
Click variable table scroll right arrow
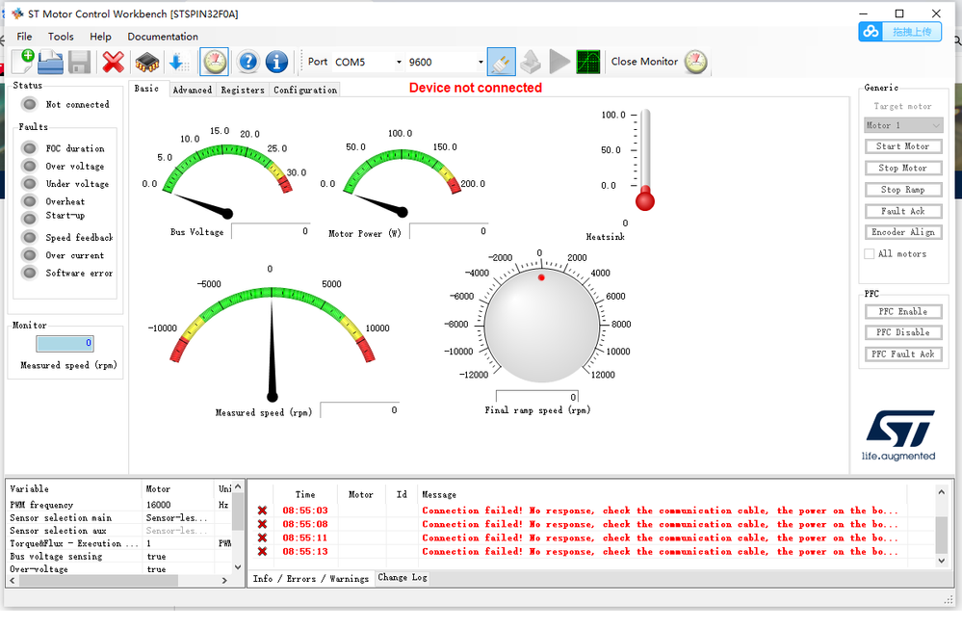[x=224, y=580]
